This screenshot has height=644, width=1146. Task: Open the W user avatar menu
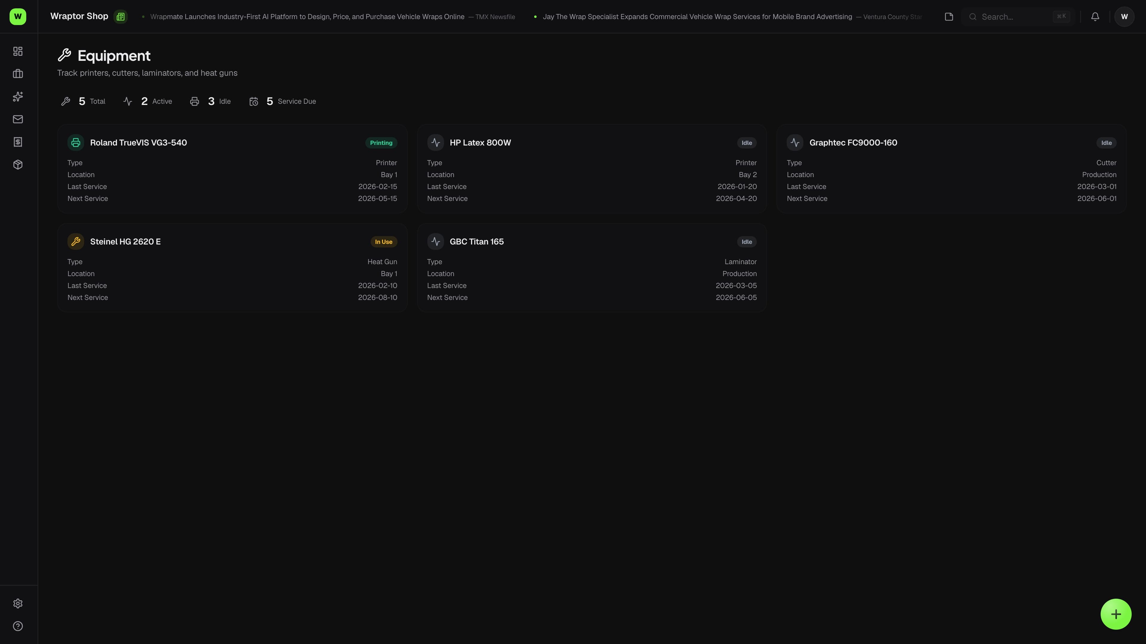click(1124, 16)
